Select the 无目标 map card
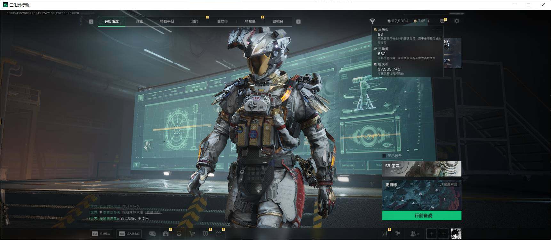The width and height of the screenshot is (551, 240). 422,195
